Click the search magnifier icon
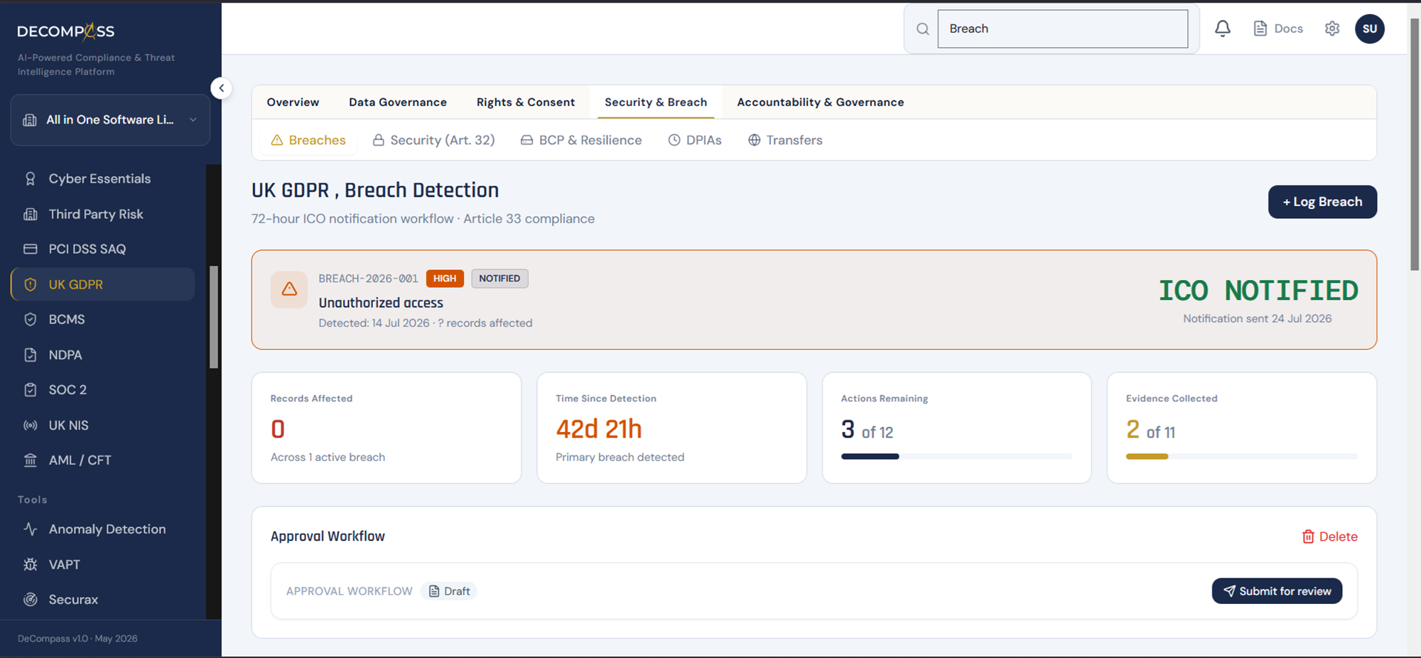 tap(922, 29)
